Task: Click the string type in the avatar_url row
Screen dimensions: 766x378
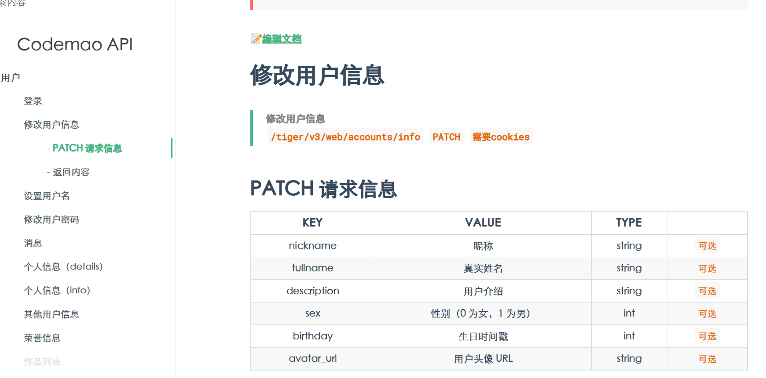Action: pos(629,359)
